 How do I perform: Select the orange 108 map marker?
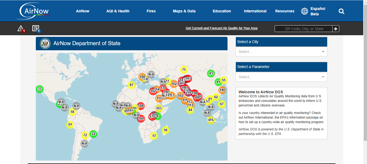pos(142,77)
